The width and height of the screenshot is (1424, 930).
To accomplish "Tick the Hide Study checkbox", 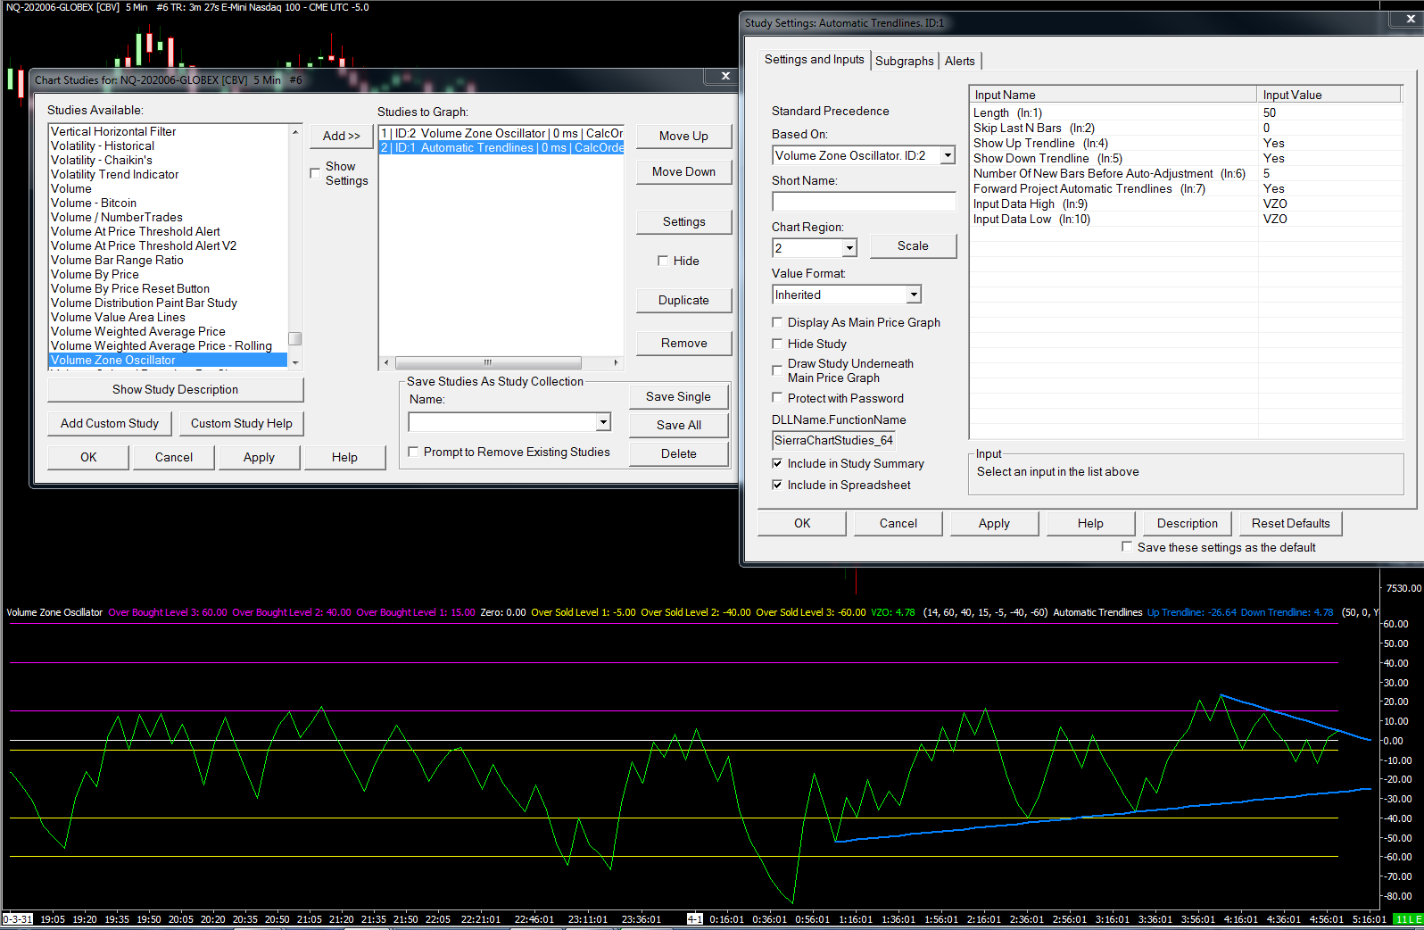I will pos(777,344).
